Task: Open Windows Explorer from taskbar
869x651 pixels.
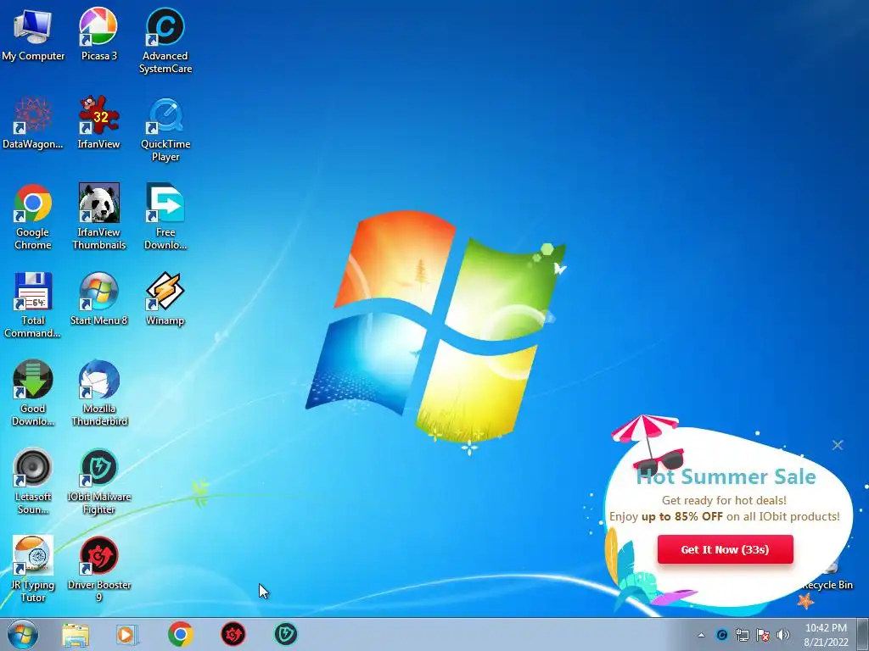Action: point(76,634)
